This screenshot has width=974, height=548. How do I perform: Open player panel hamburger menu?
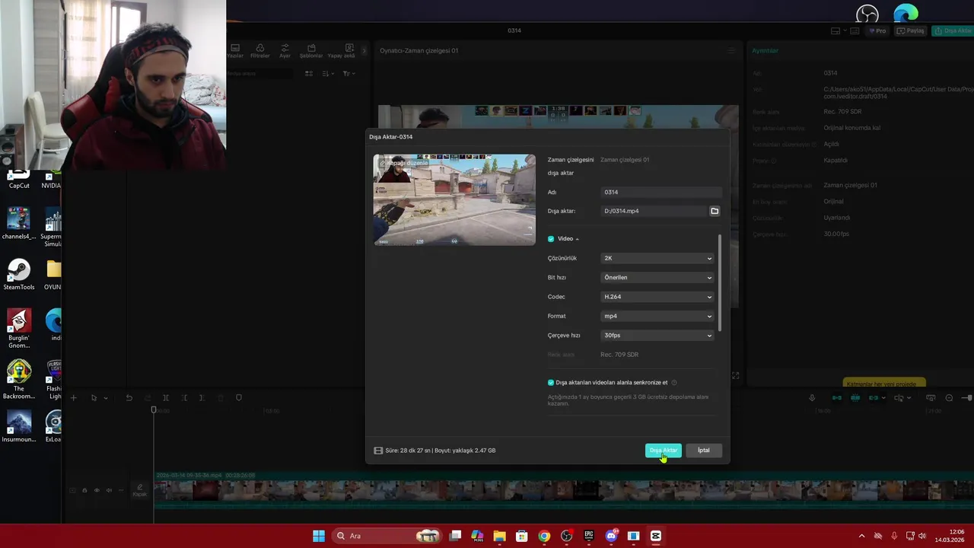(731, 51)
